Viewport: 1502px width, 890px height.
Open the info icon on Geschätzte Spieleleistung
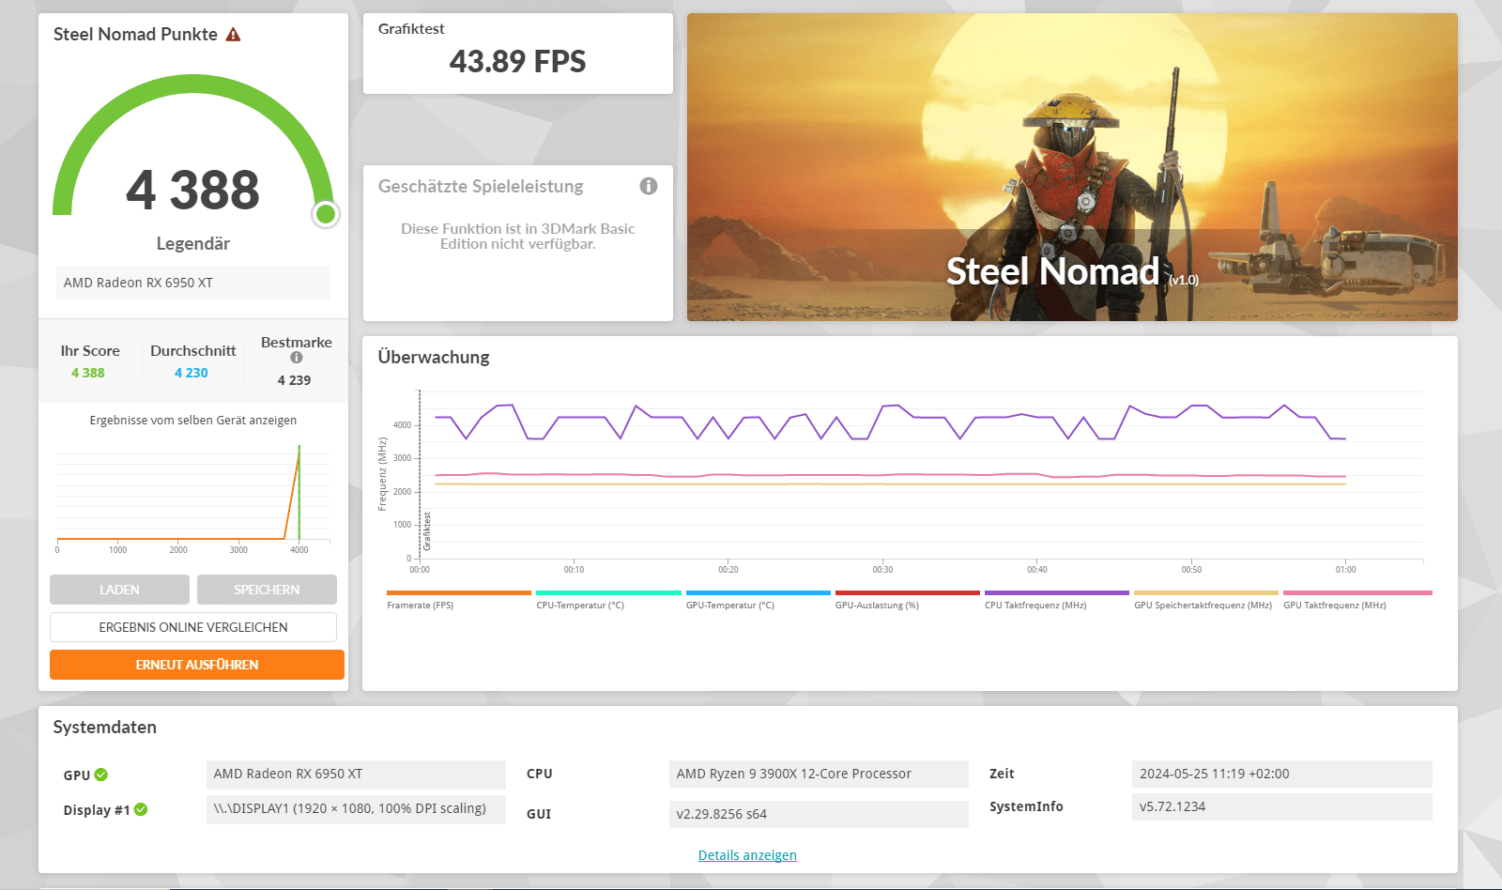[649, 186]
